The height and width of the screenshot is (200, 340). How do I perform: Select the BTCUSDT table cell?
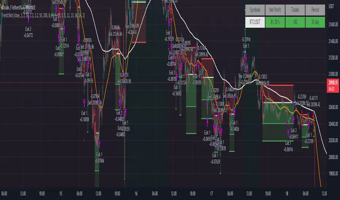pos(256,22)
